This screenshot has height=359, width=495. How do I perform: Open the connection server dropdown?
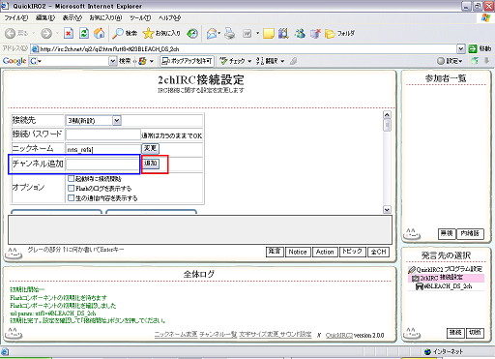(117, 121)
